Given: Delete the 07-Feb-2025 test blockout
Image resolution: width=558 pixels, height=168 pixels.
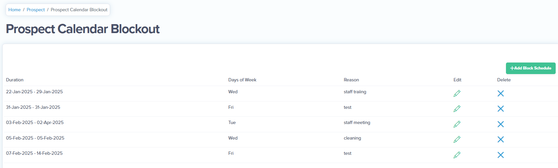Looking at the screenshot, I should [x=501, y=155].
